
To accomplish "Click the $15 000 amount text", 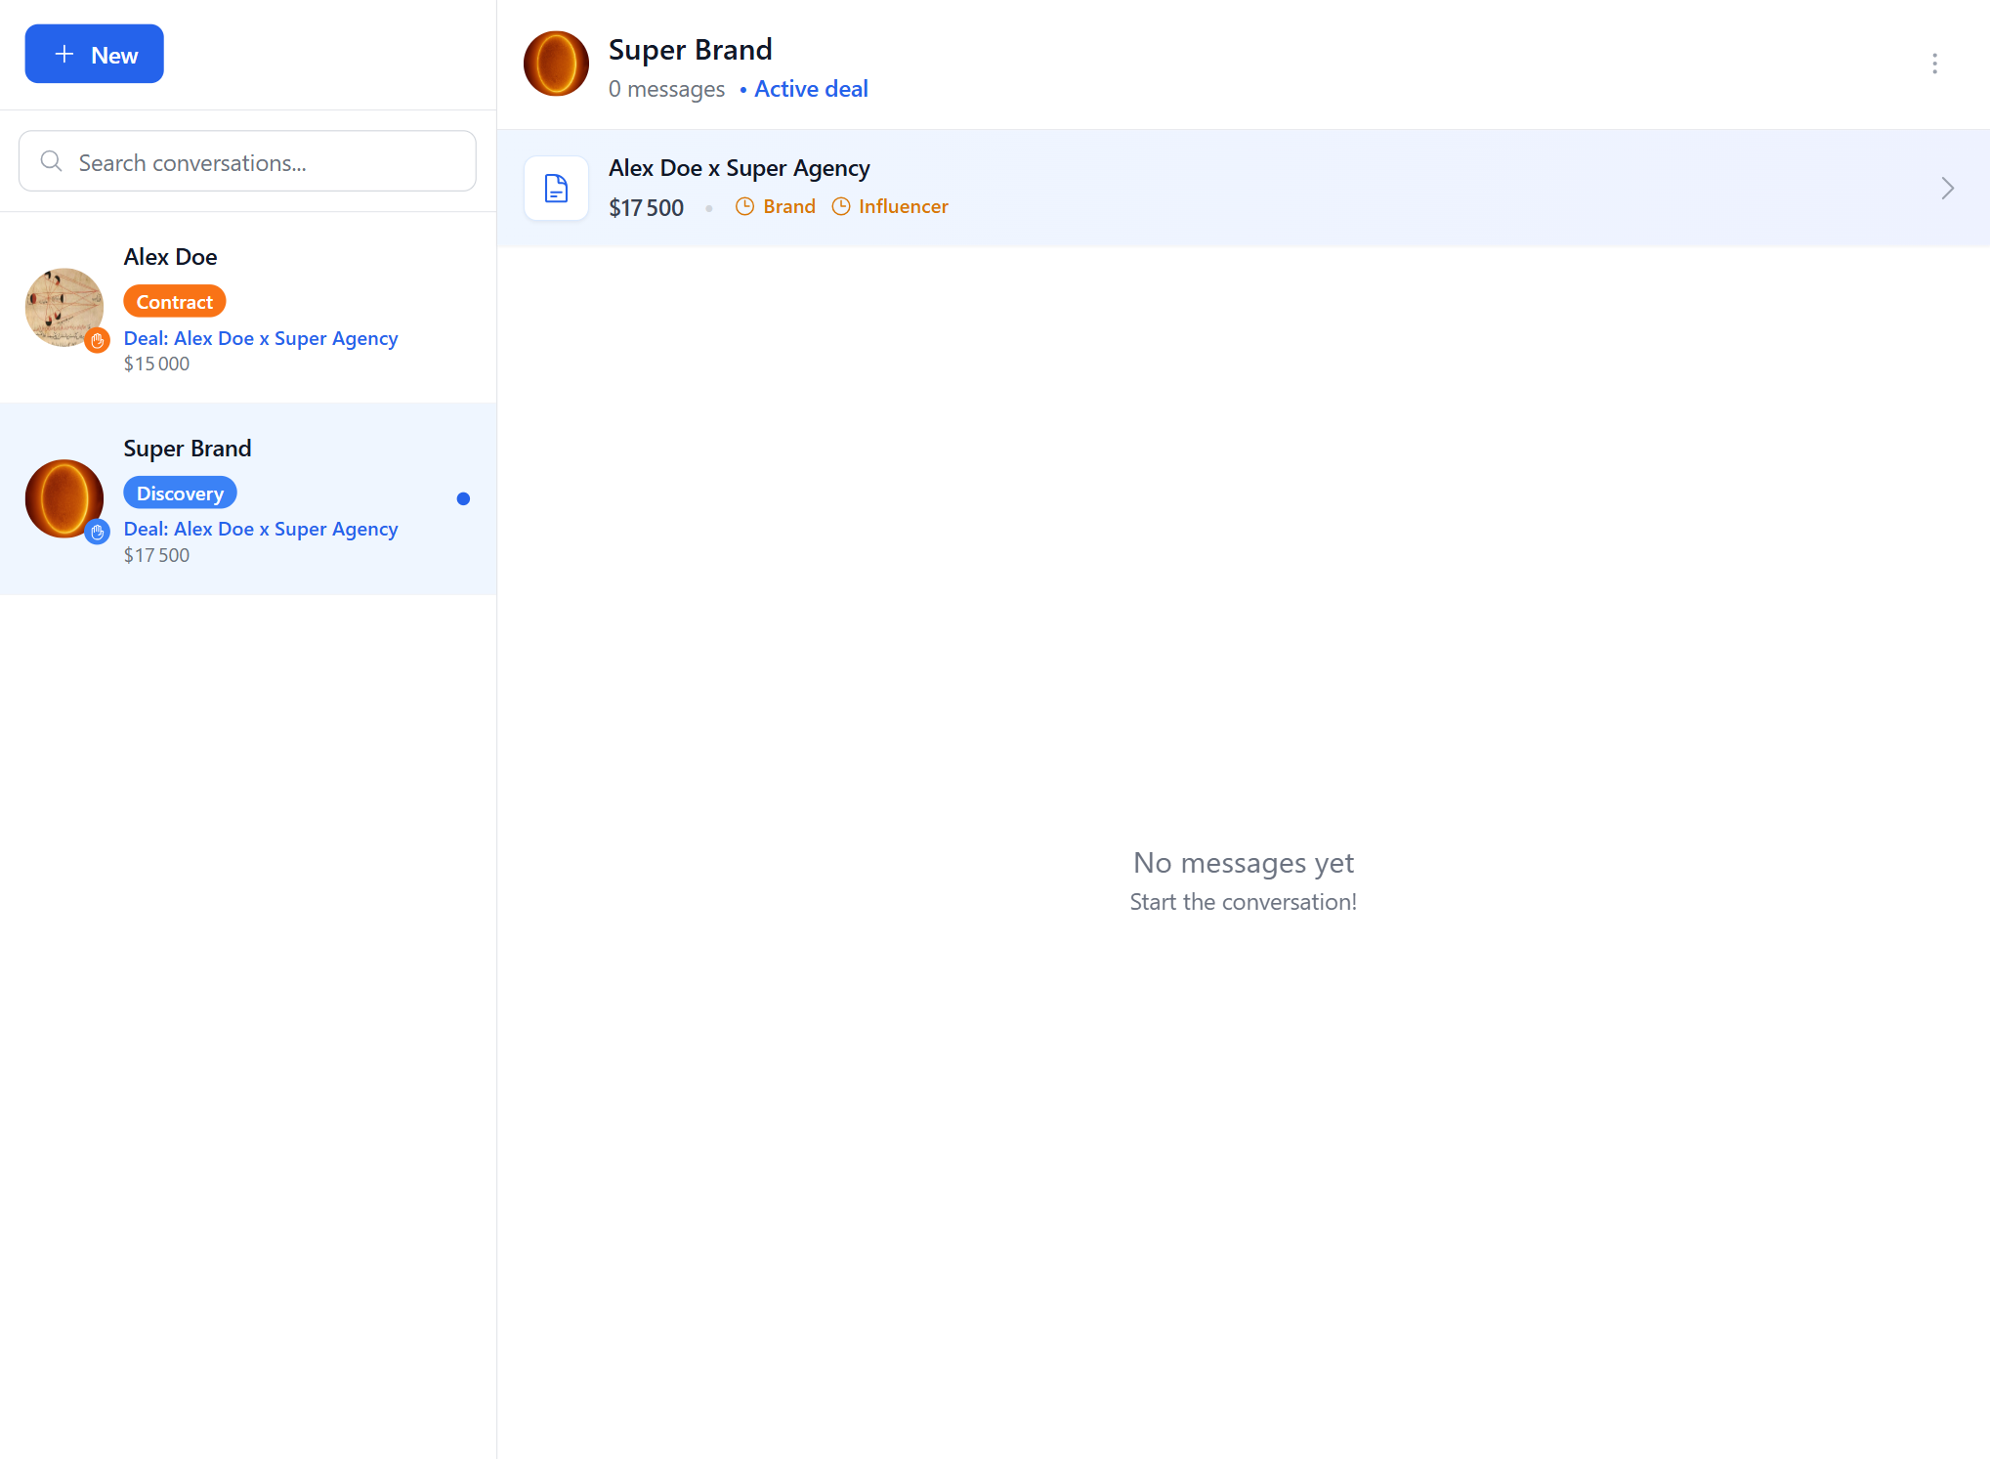I will click(156, 364).
